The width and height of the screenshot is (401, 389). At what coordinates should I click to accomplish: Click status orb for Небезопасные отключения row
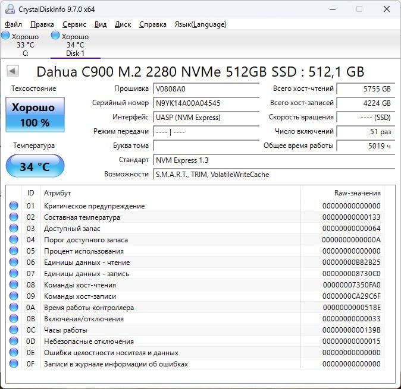[14, 341]
